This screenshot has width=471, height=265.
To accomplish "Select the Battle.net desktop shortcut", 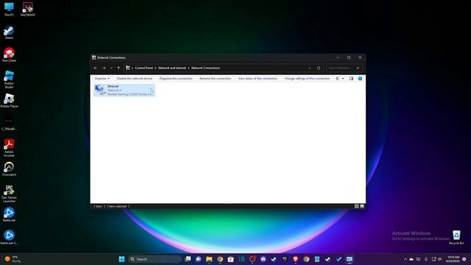I will point(9,214).
